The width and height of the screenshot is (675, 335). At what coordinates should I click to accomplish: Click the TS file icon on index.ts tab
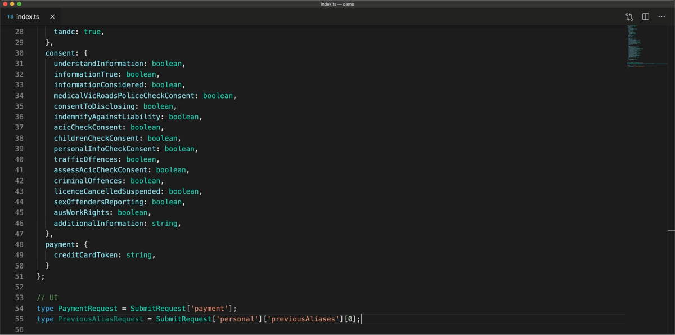point(10,17)
